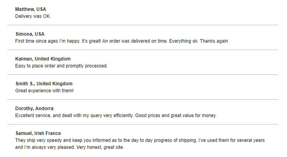This screenshot has height=157, width=287.
Task: Click the text 'Great experience with them!'
Action: pyautogui.click(x=44, y=91)
